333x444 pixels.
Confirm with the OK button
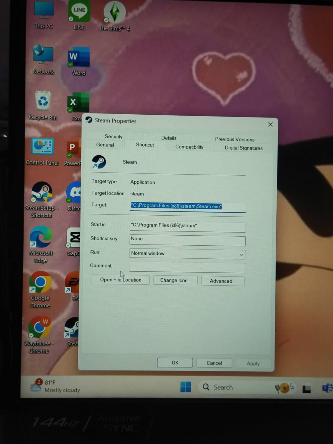[175, 363]
